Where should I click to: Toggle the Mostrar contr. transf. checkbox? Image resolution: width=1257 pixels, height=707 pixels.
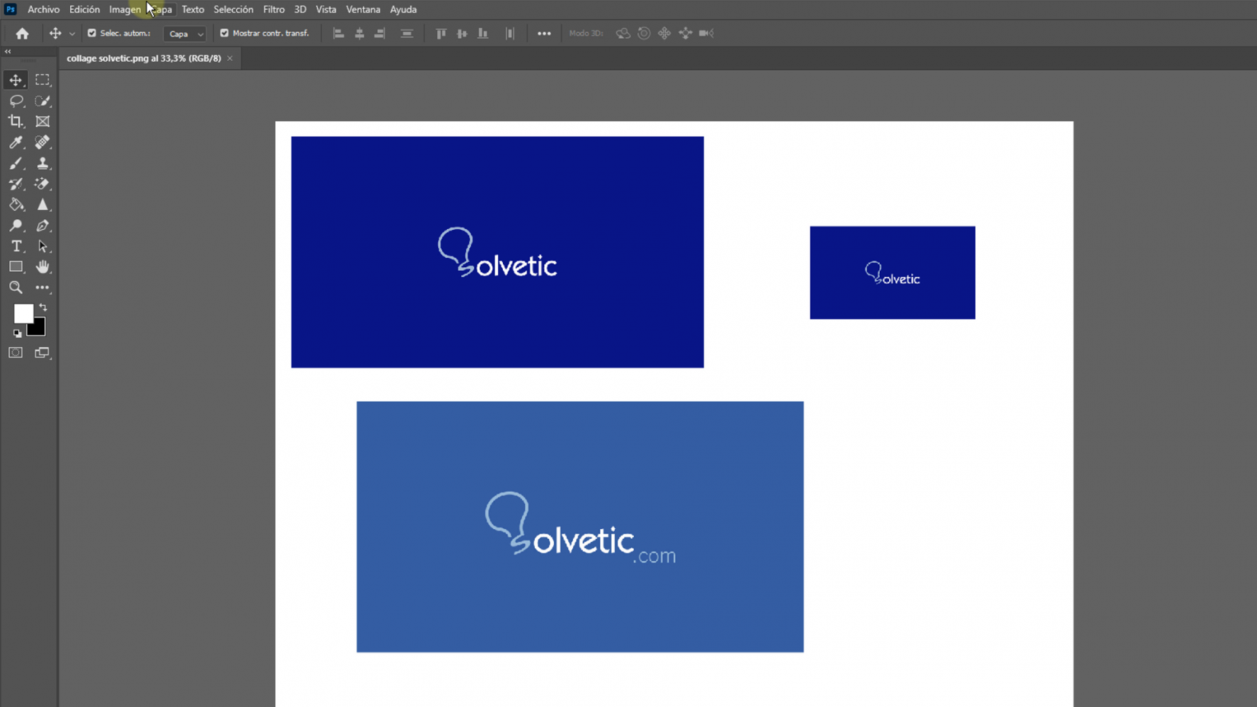coord(224,33)
